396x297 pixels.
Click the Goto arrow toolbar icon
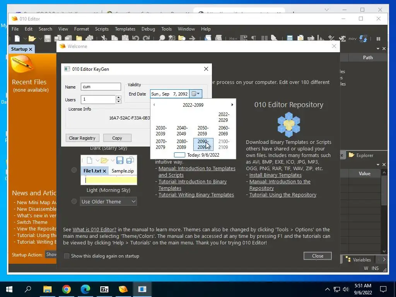[x=192, y=38]
